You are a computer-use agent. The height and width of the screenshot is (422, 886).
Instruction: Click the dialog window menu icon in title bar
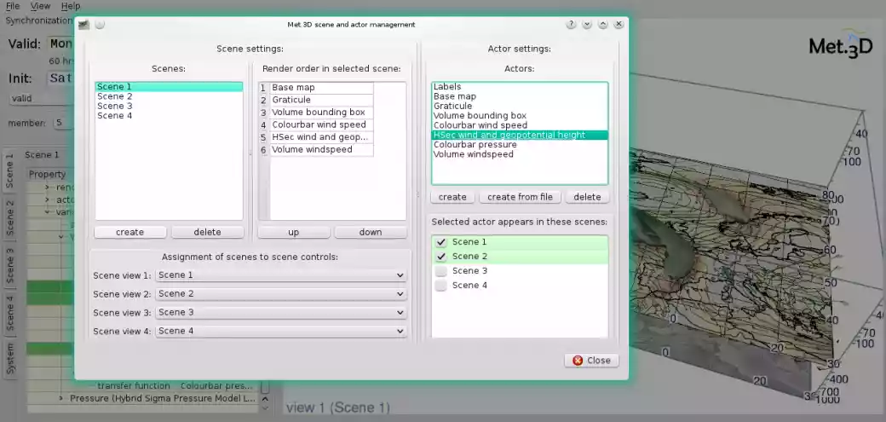click(x=83, y=25)
